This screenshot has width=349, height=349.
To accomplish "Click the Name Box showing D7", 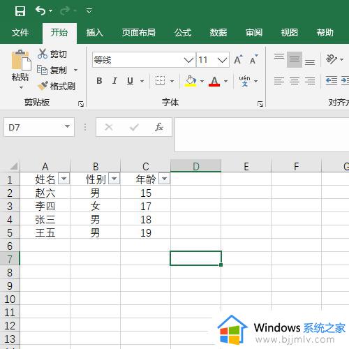I will (x=34, y=127).
